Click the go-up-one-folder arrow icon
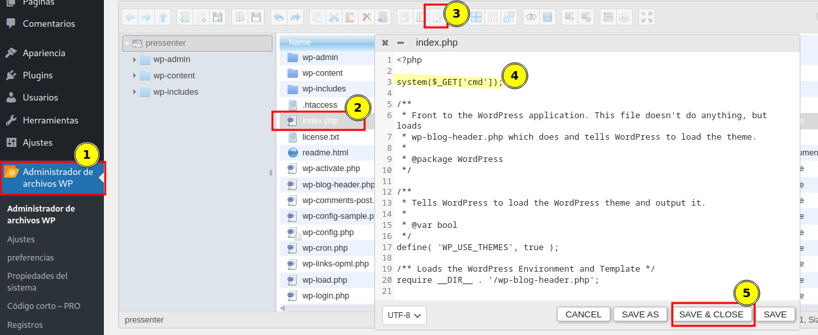The width and height of the screenshot is (818, 335). pyautogui.click(x=163, y=18)
